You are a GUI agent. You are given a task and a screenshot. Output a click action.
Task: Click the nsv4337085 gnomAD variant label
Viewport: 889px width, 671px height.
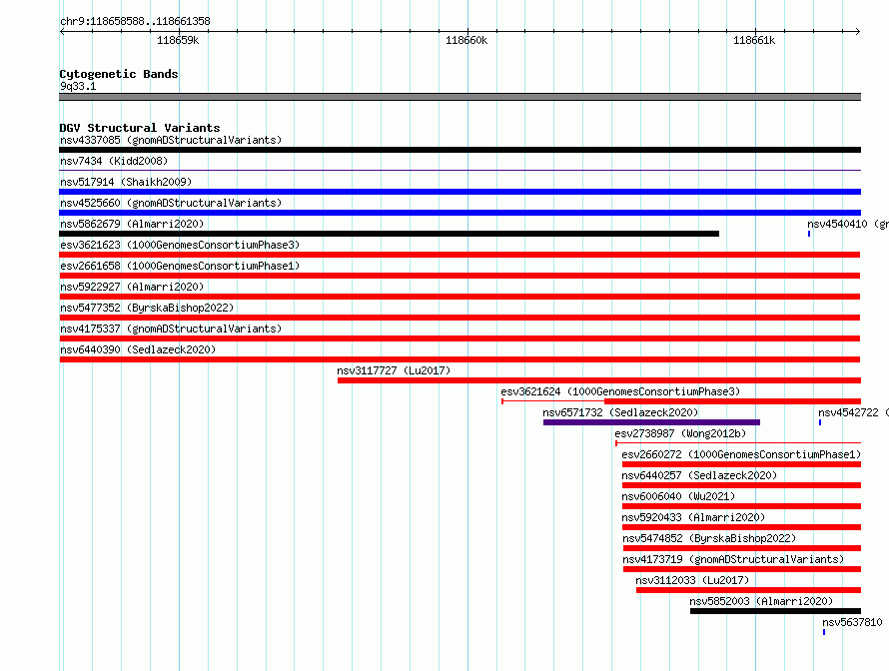click(x=171, y=140)
